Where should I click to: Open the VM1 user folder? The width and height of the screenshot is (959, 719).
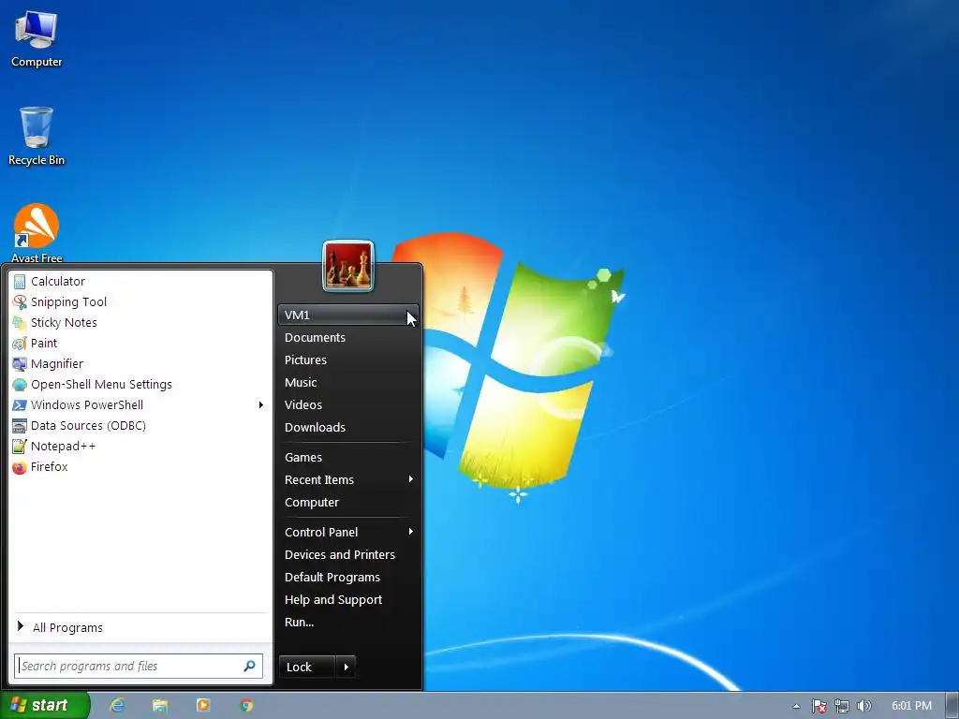348,315
